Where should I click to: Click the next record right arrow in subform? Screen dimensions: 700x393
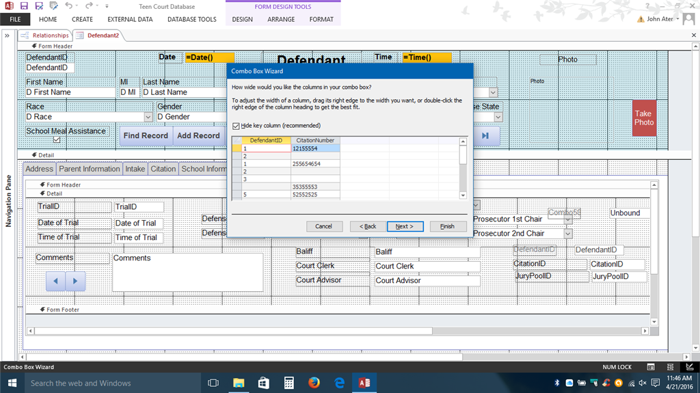(x=75, y=281)
